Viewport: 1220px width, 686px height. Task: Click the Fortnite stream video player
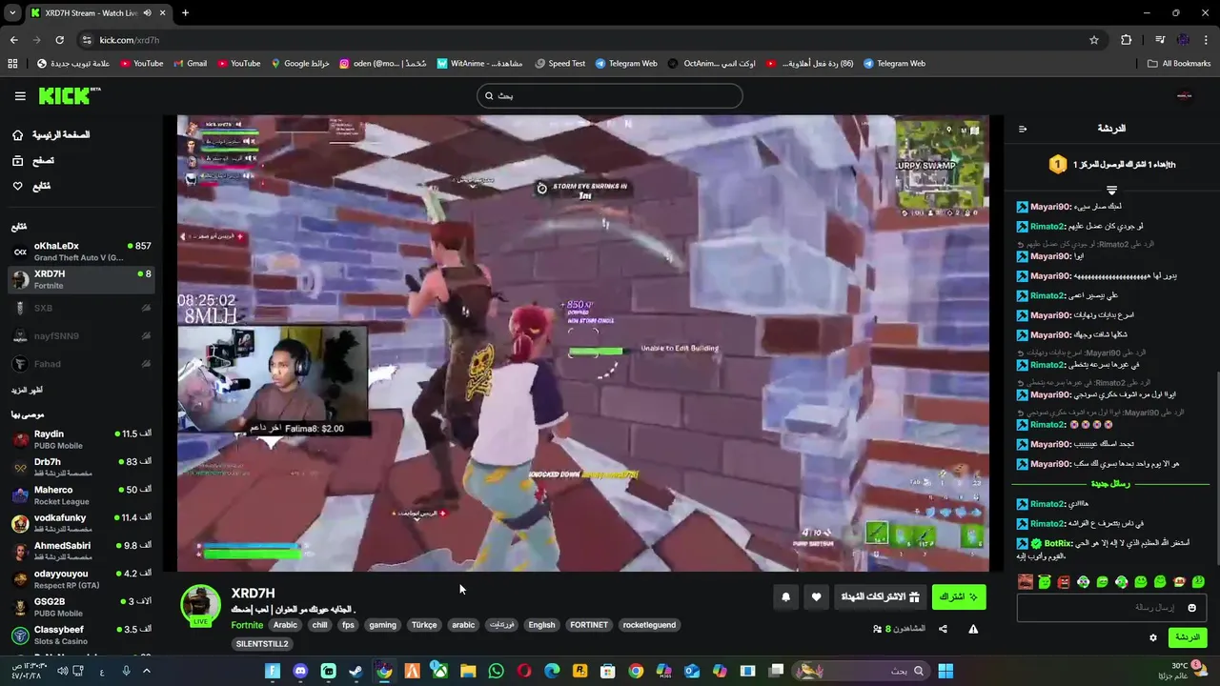coord(583,343)
